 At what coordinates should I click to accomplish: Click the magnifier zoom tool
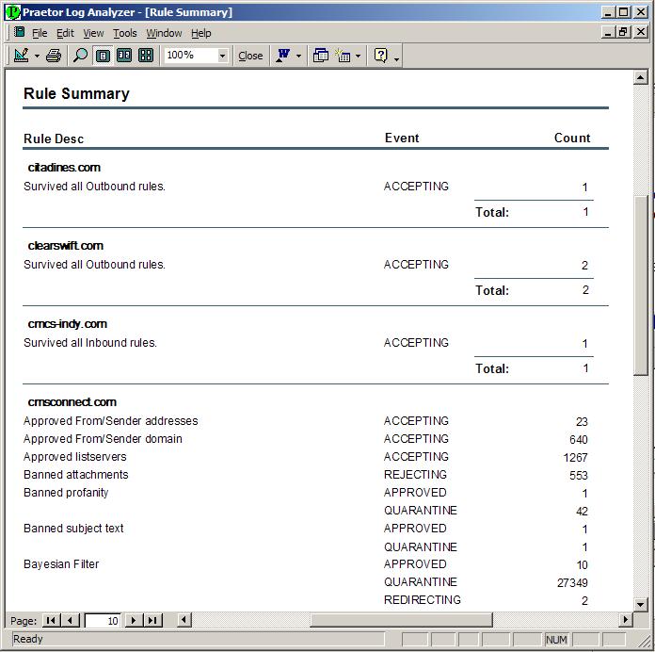point(80,56)
